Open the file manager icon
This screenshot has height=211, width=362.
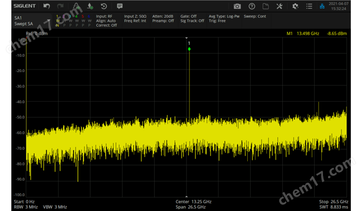pos(266,6)
